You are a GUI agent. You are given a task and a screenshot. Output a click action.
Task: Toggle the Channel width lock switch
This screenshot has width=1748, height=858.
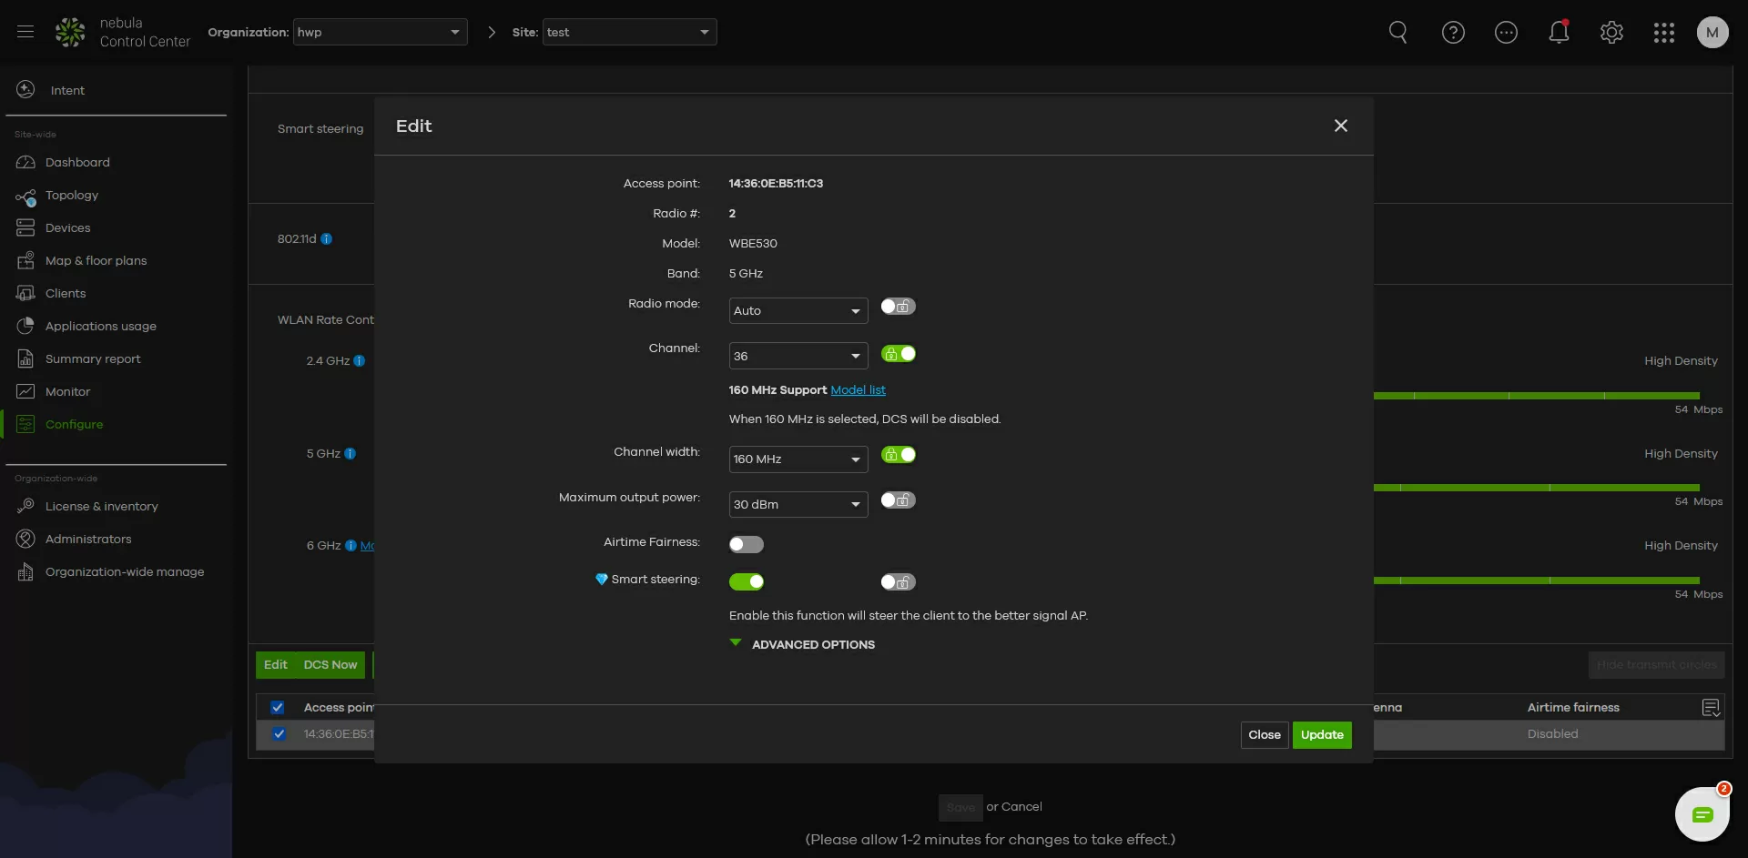pos(898,455)
